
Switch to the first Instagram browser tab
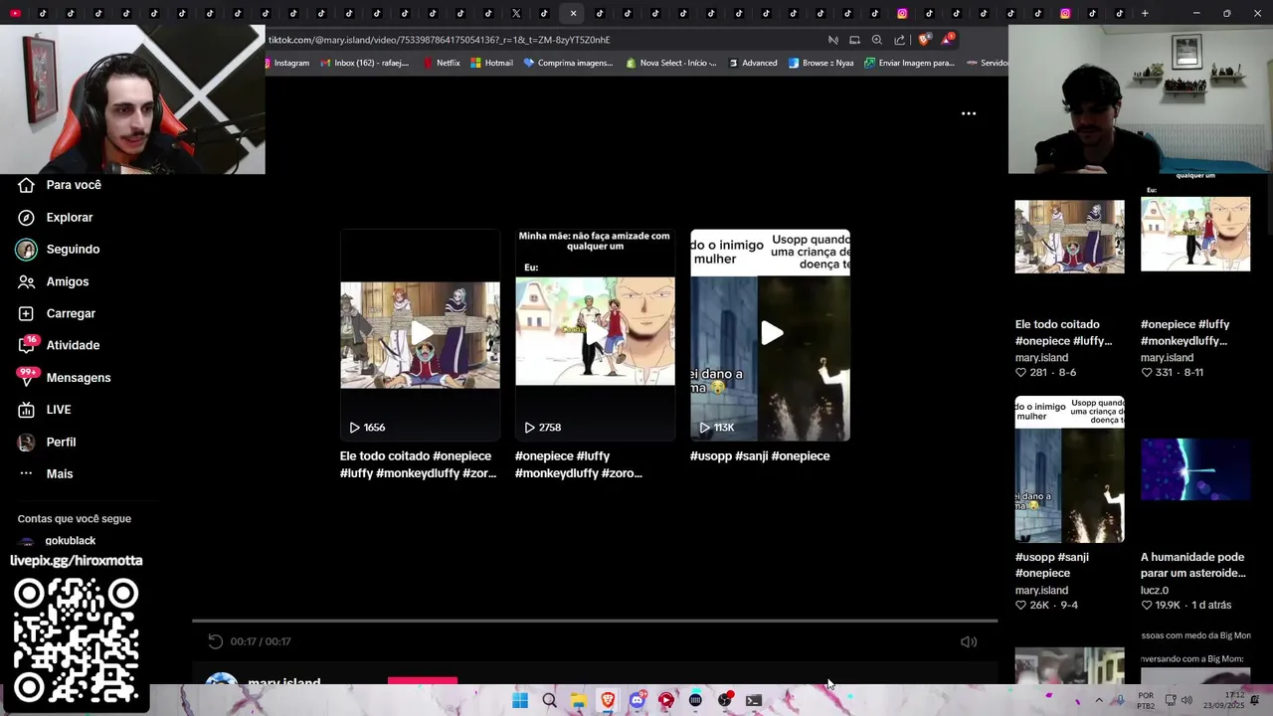(x=902, y=13)
